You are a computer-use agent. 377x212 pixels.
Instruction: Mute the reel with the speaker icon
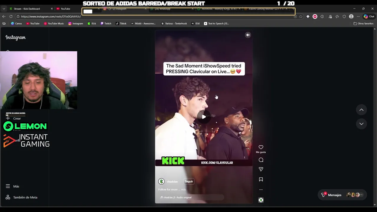click(248, 35)
